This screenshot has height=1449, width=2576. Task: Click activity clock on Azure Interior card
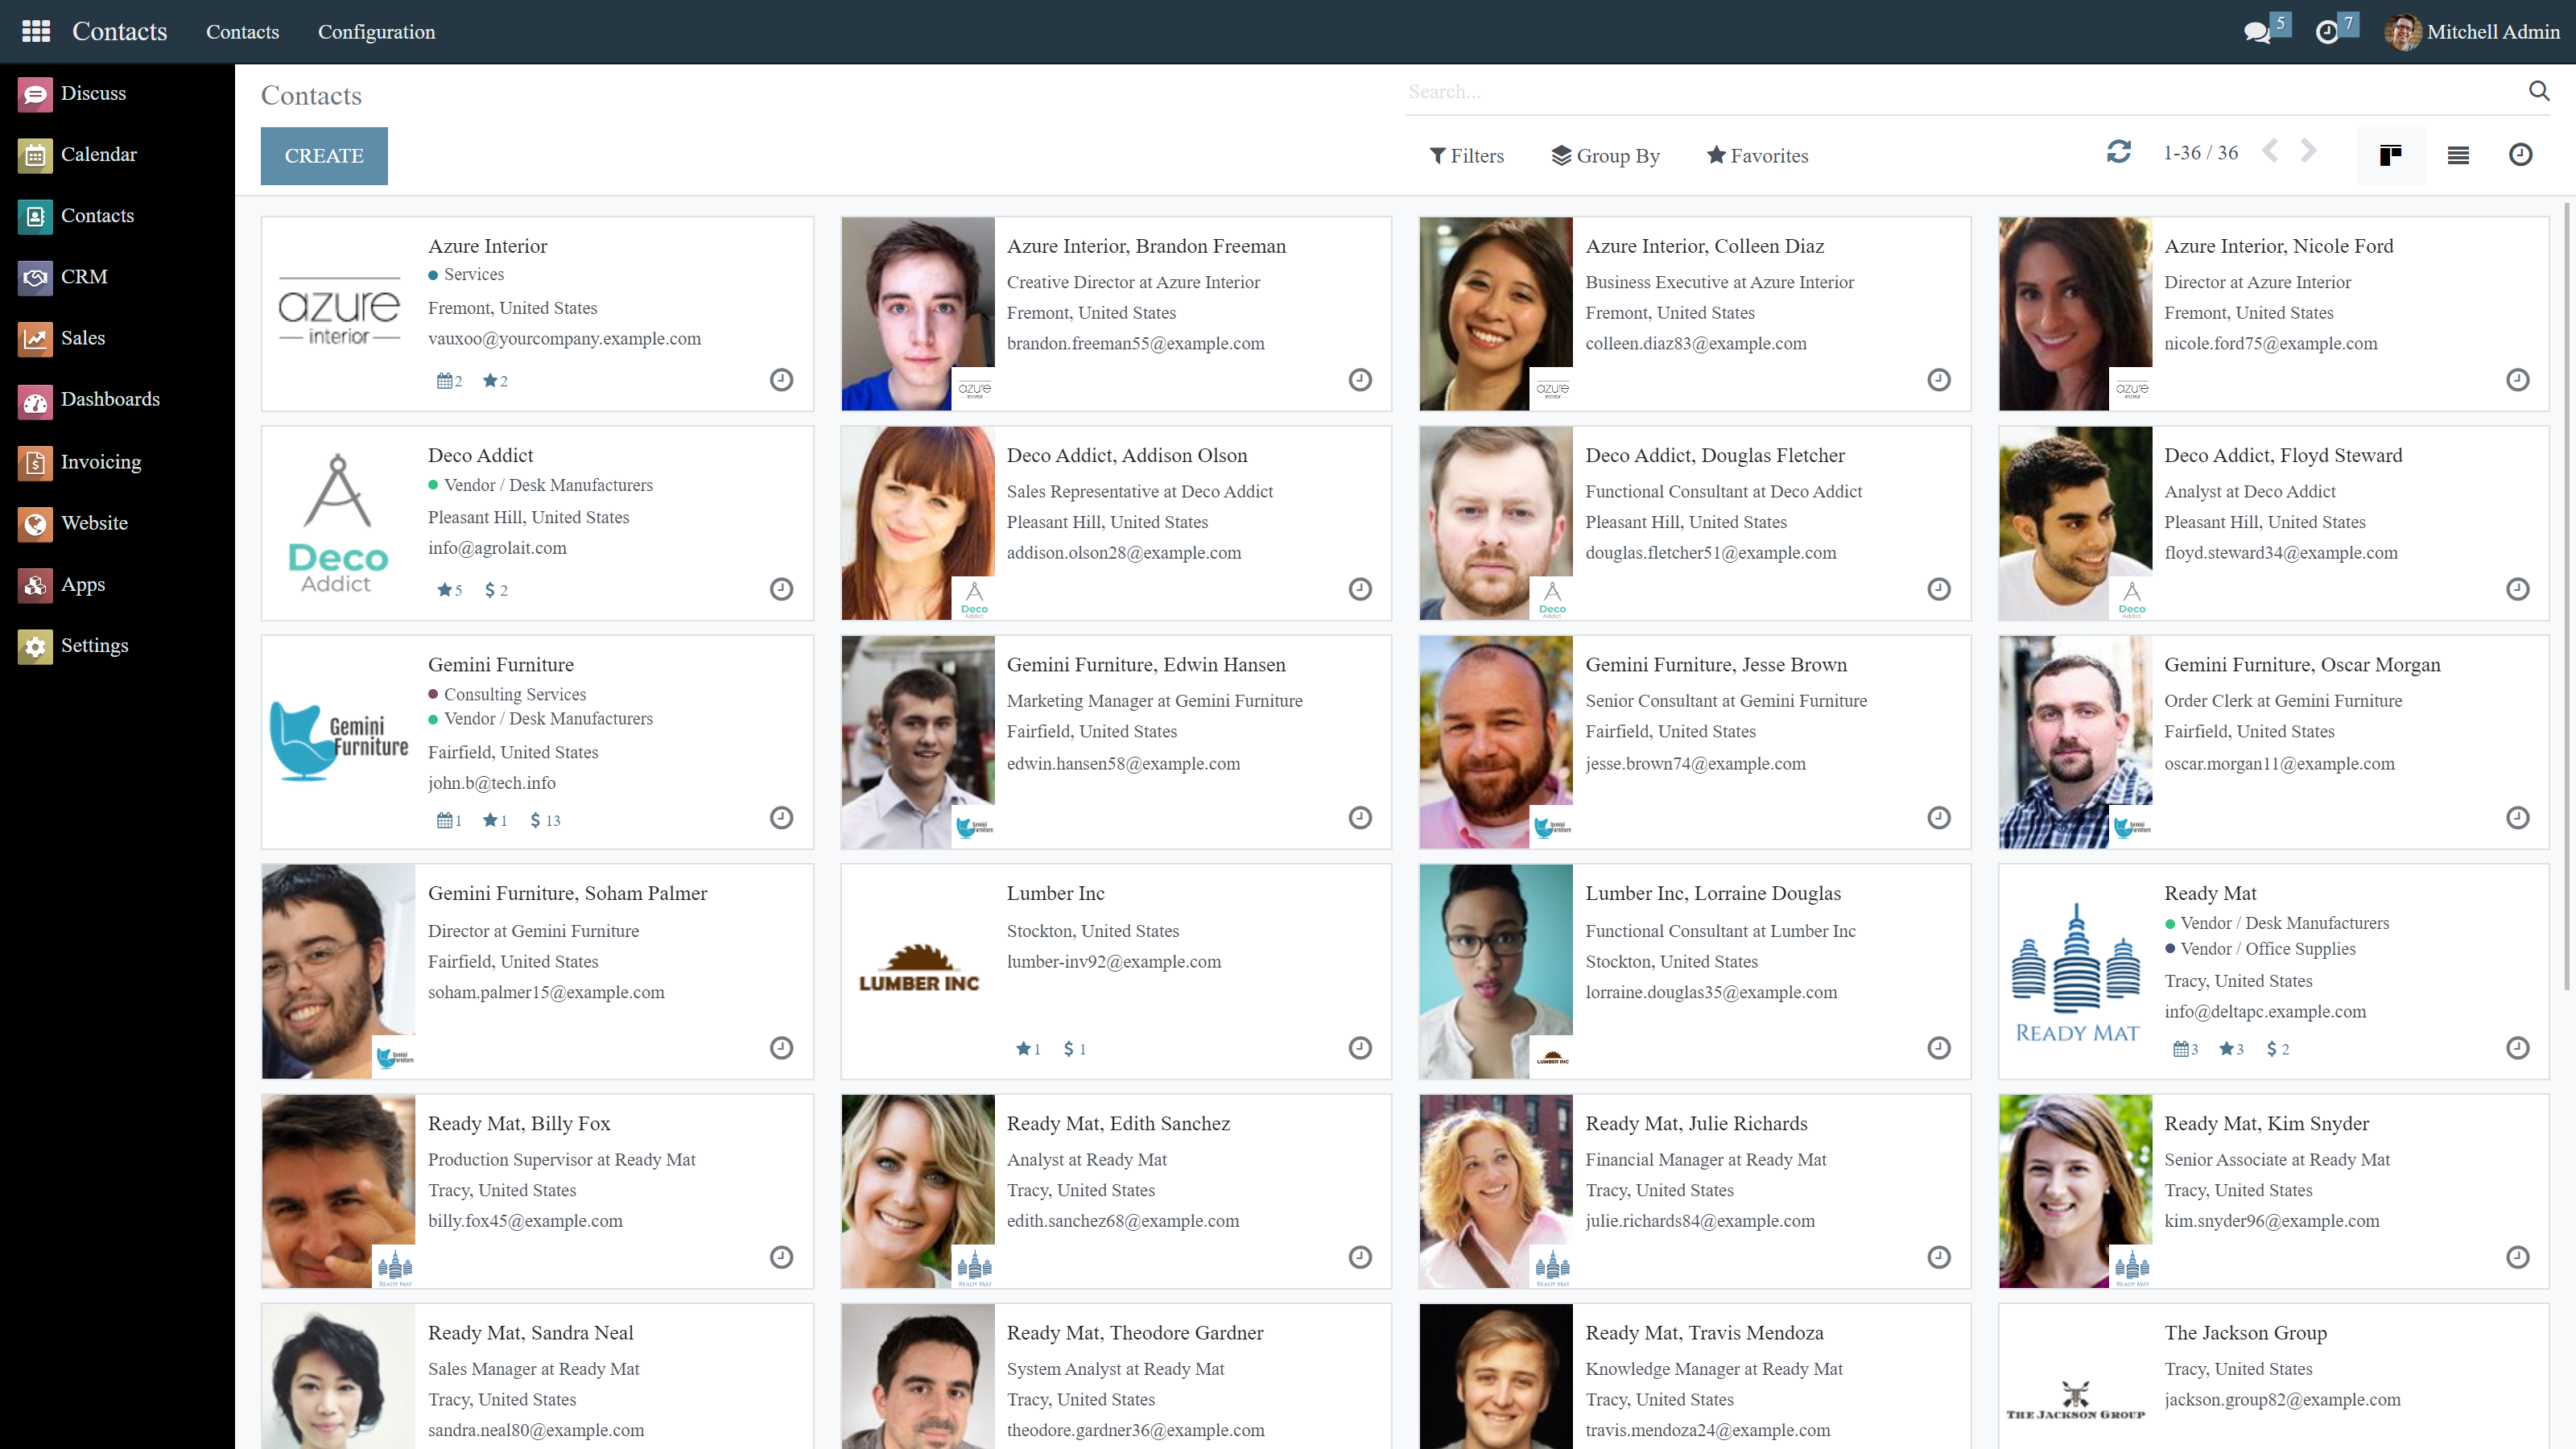[x=781, y=380]
